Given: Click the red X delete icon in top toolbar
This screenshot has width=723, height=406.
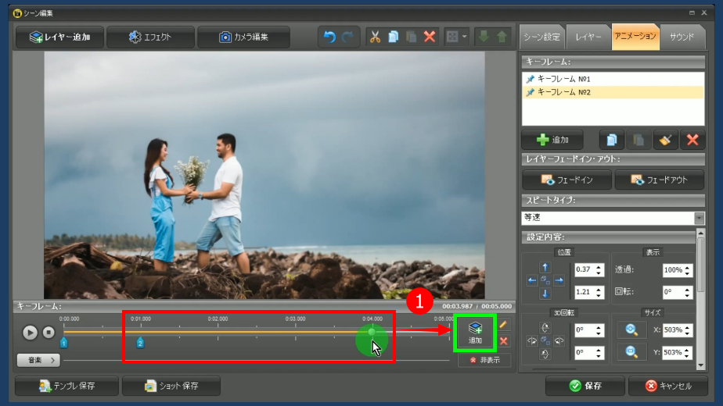Looking at the screenshot, I should pos(430,37).
